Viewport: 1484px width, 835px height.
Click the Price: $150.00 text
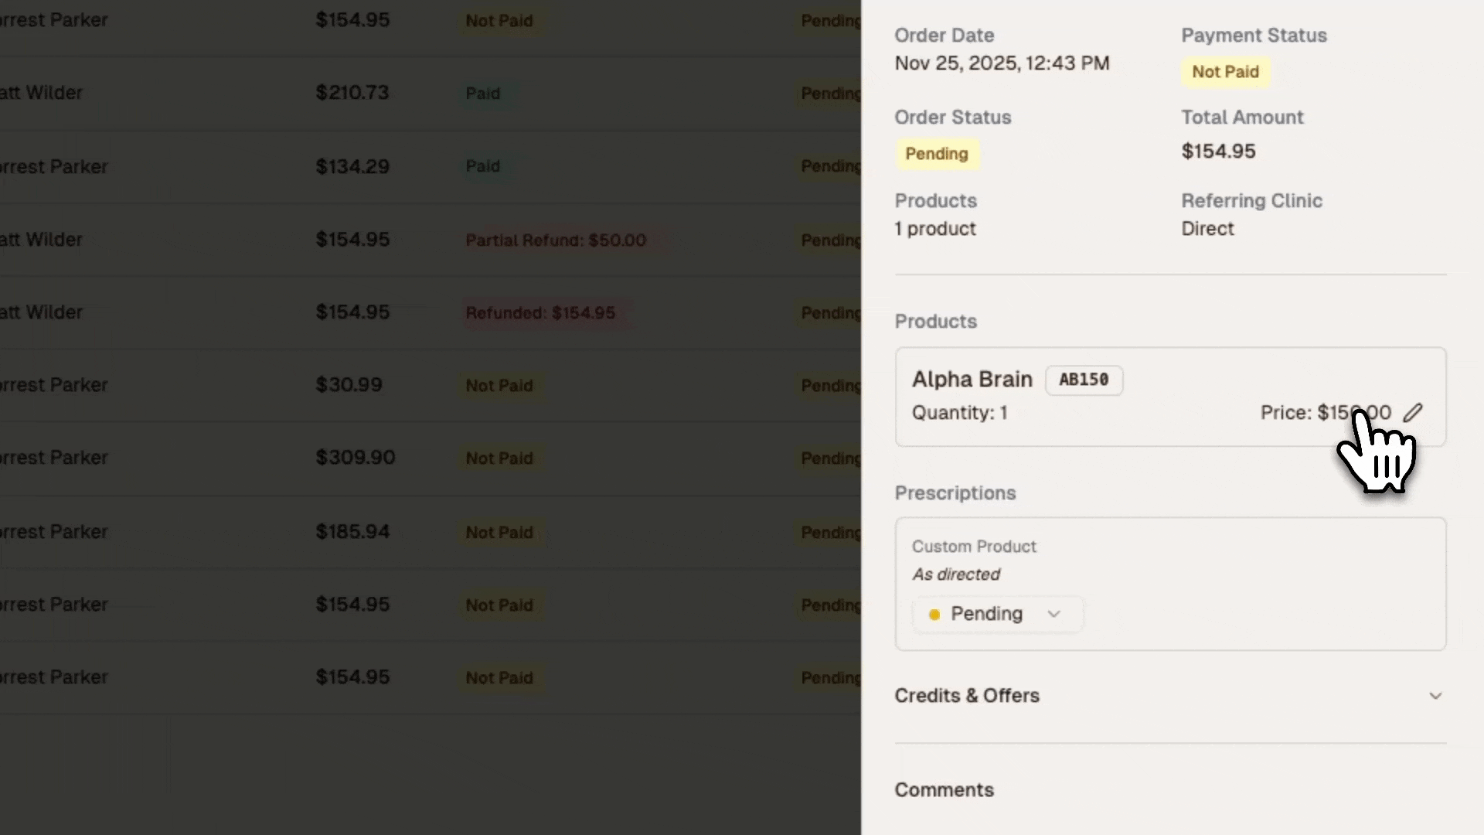1325,413
